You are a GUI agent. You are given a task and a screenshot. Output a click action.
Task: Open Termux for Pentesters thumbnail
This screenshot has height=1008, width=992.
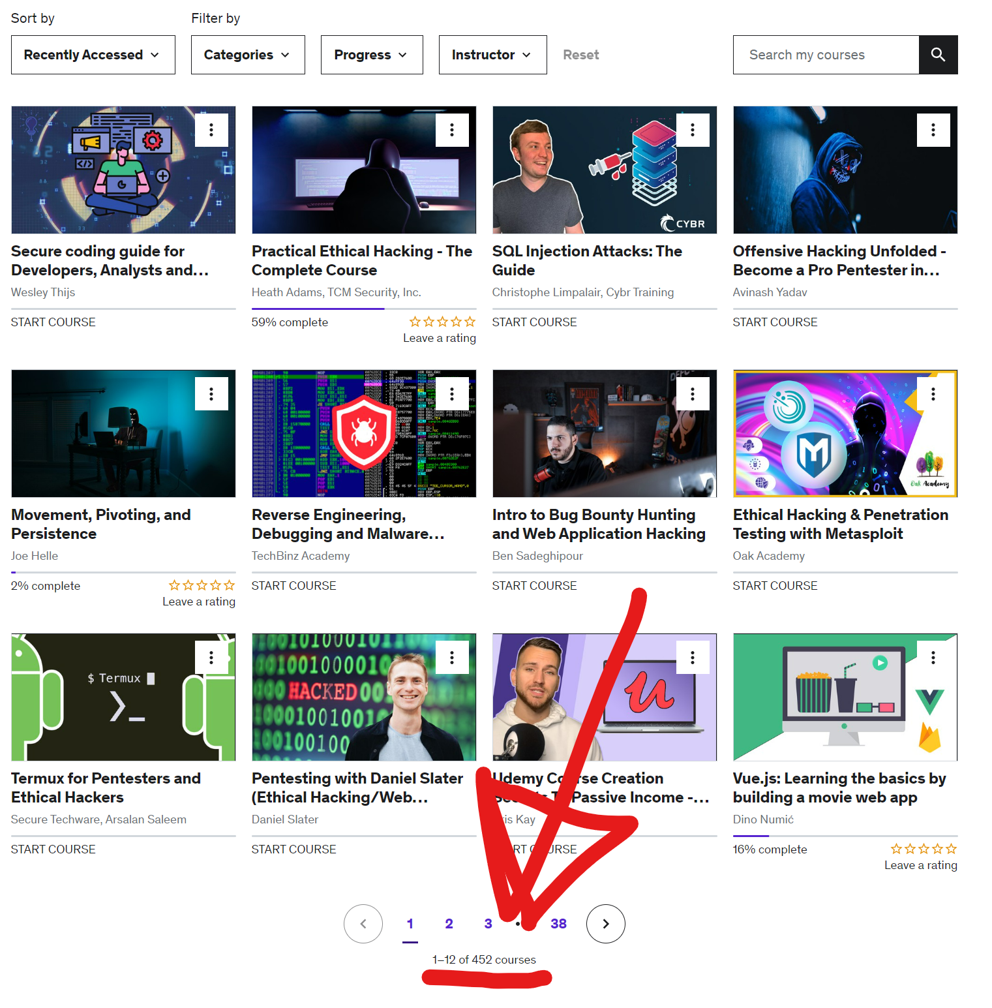(x=123, y=697)
